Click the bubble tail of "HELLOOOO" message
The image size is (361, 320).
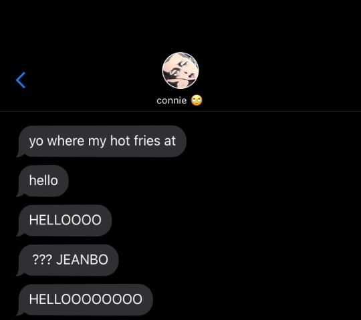click(19, 234)
